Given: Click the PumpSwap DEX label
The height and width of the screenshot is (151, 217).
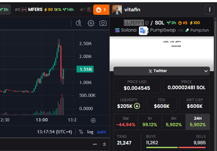Looking at the screenshot, I should (x=162, y=30).
